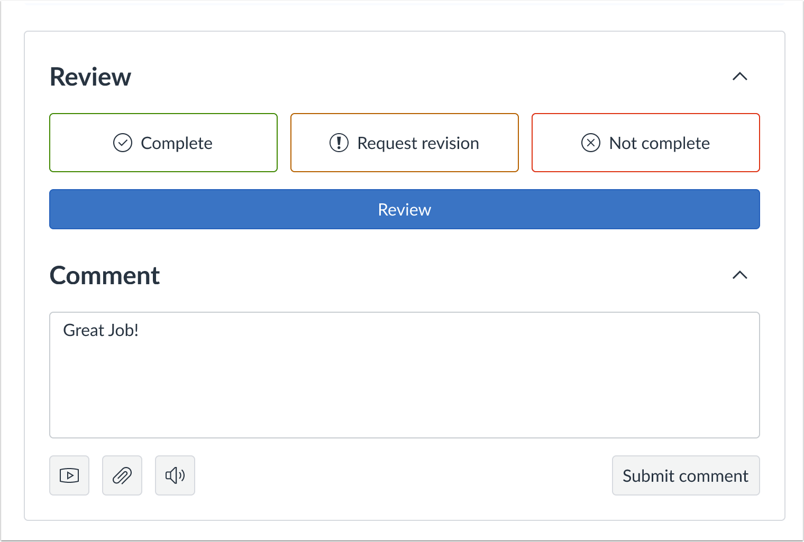The width and height of the screenshot is (804, 542).
Task: Click the Comment section heading
Action: [x=104, y=275]
